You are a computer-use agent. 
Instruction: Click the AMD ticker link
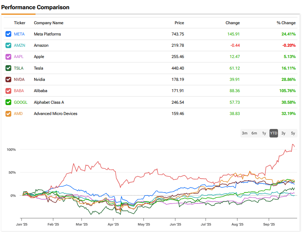18,114
